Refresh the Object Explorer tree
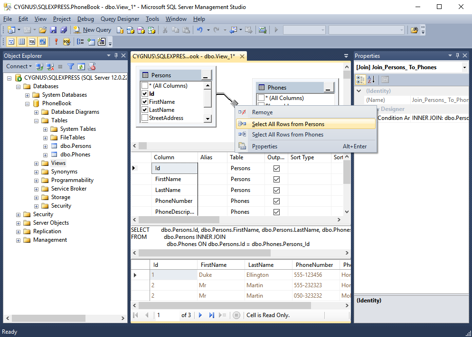 coord(81,66)
